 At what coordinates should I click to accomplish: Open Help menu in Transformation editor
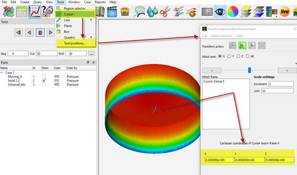[x=239, y=36]
